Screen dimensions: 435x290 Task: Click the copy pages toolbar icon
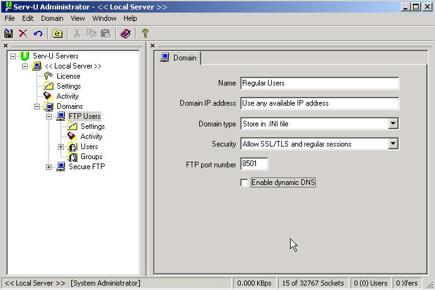91,33
